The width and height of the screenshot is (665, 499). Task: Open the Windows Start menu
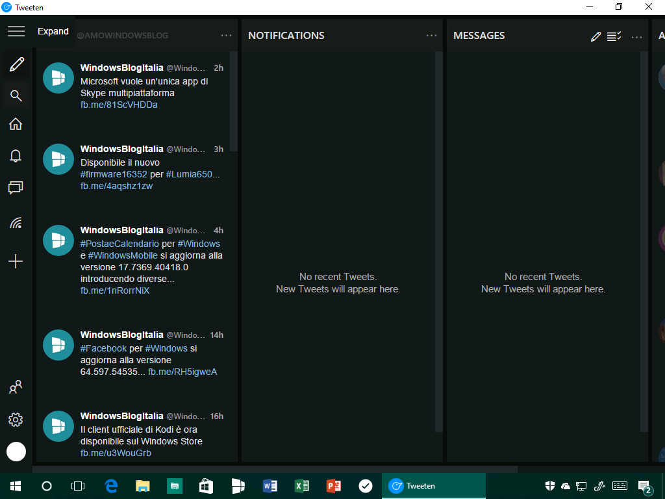point(16,486)
